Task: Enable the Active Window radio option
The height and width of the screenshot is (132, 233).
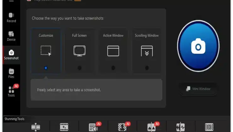Action: point(113,68)
